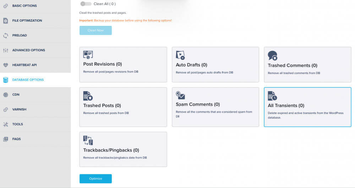The width and height of the screenshot is (355, 188).
Task: Open Advanced Options in sidebar
Action: click(35, 50)
